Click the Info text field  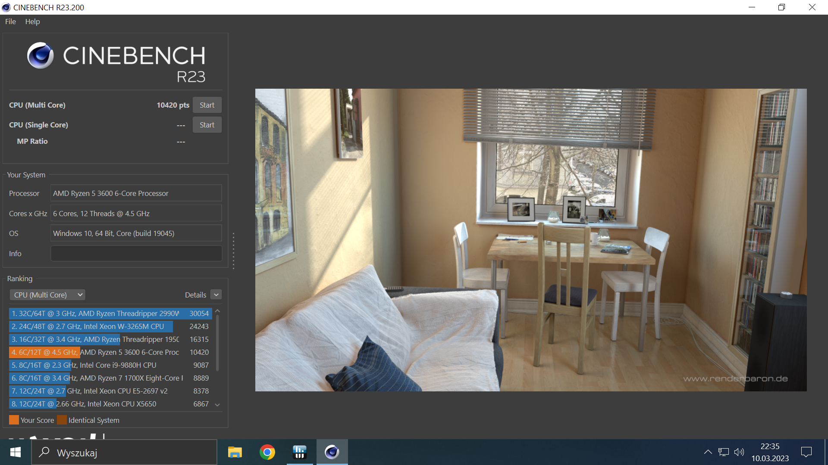(x=136, y=254)
